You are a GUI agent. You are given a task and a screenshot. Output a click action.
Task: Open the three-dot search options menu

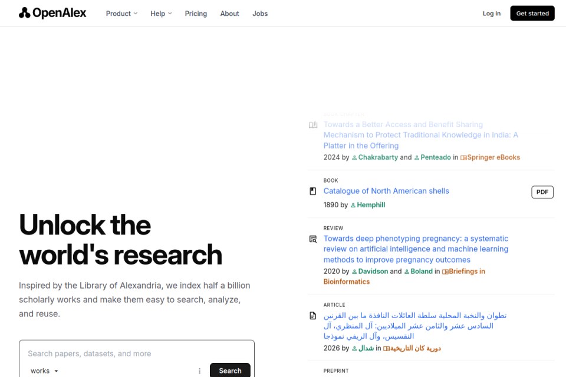(x=200, y=371)
